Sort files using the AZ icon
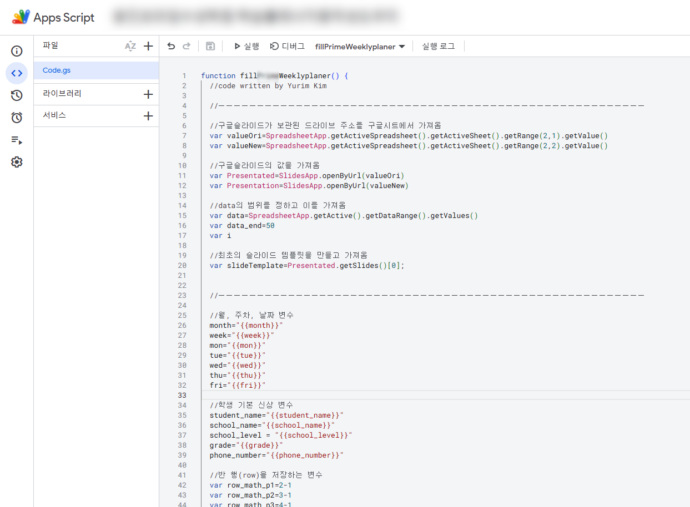The width and height of the screenshot is (690, 507). 130,45
